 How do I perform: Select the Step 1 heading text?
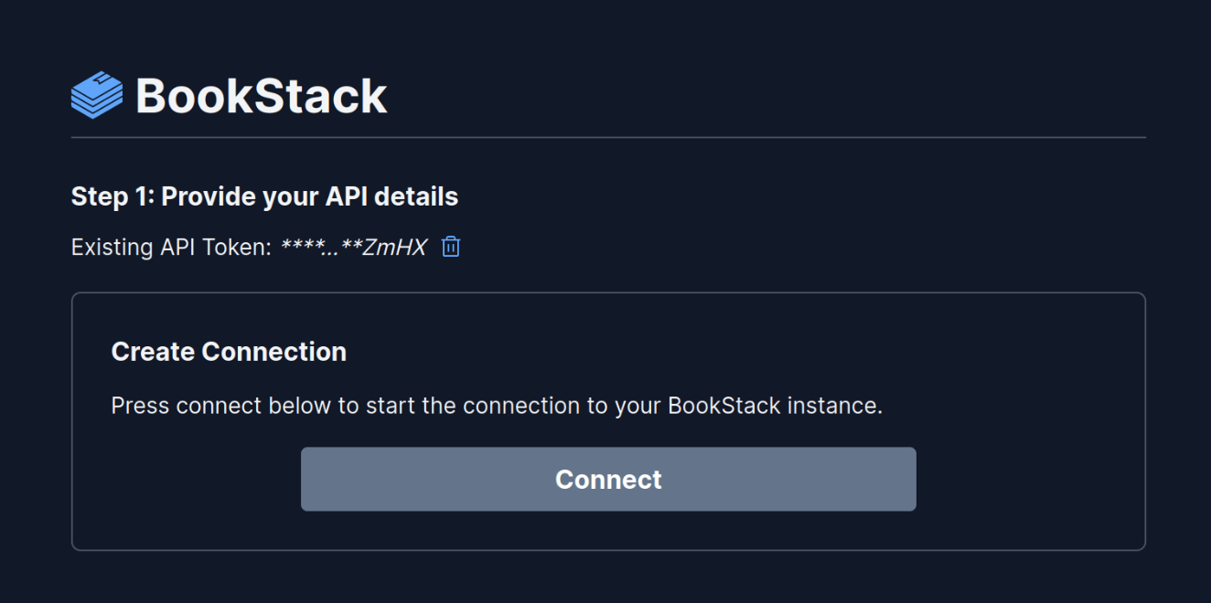pyautogui.click(x=264, y=196)
